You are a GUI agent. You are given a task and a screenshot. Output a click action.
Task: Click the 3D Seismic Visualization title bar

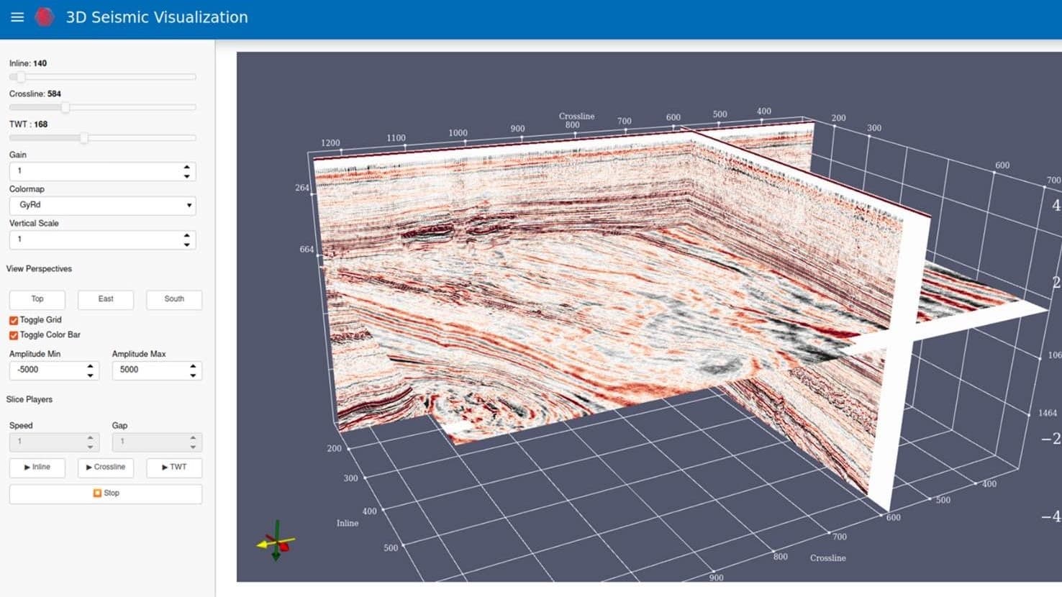[x=157, y=17]
